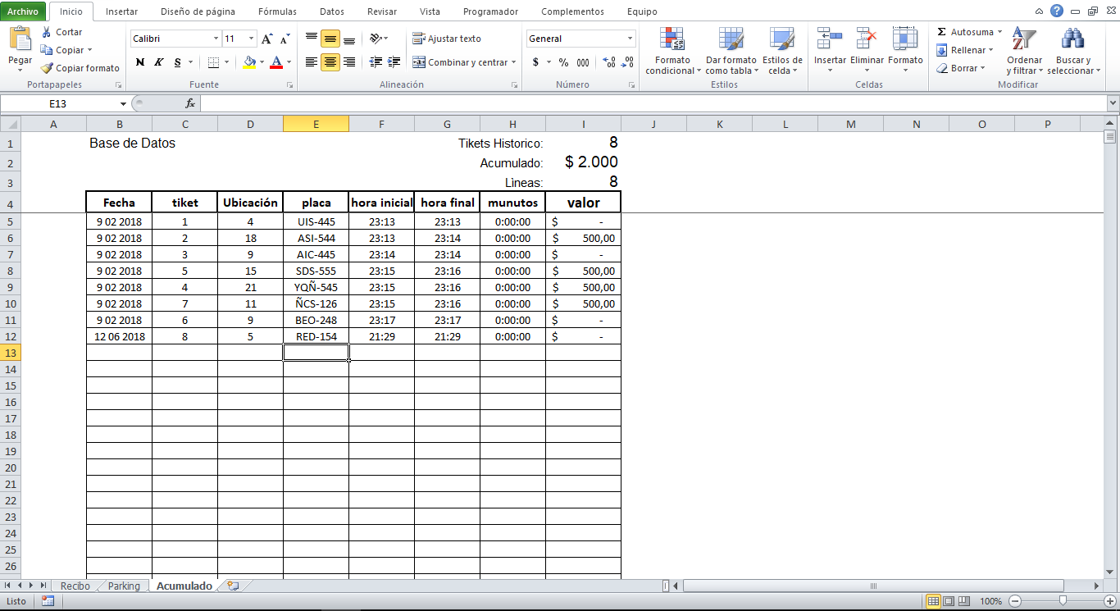This screenshot has width=1120, height=611.
Task: Open the General number format dropdown
Action: pyautogui.click(x=580, y=38)
